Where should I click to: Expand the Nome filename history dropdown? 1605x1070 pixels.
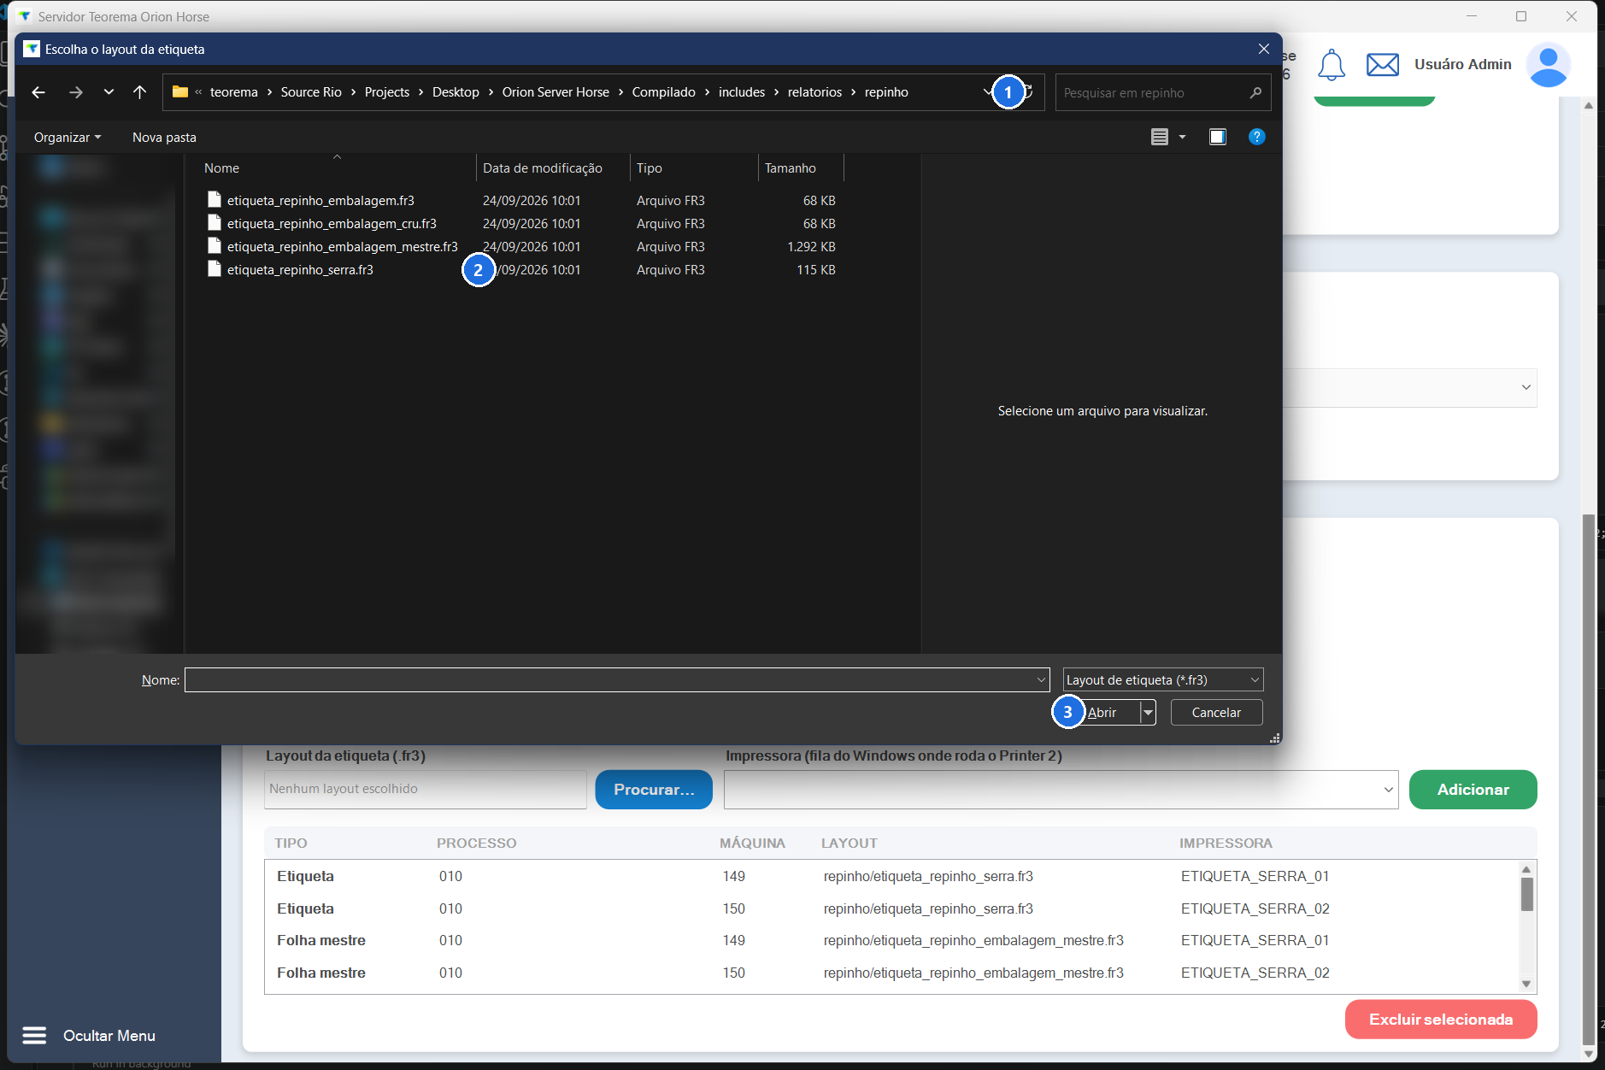pyautogui.click(x=1041, y=680)
